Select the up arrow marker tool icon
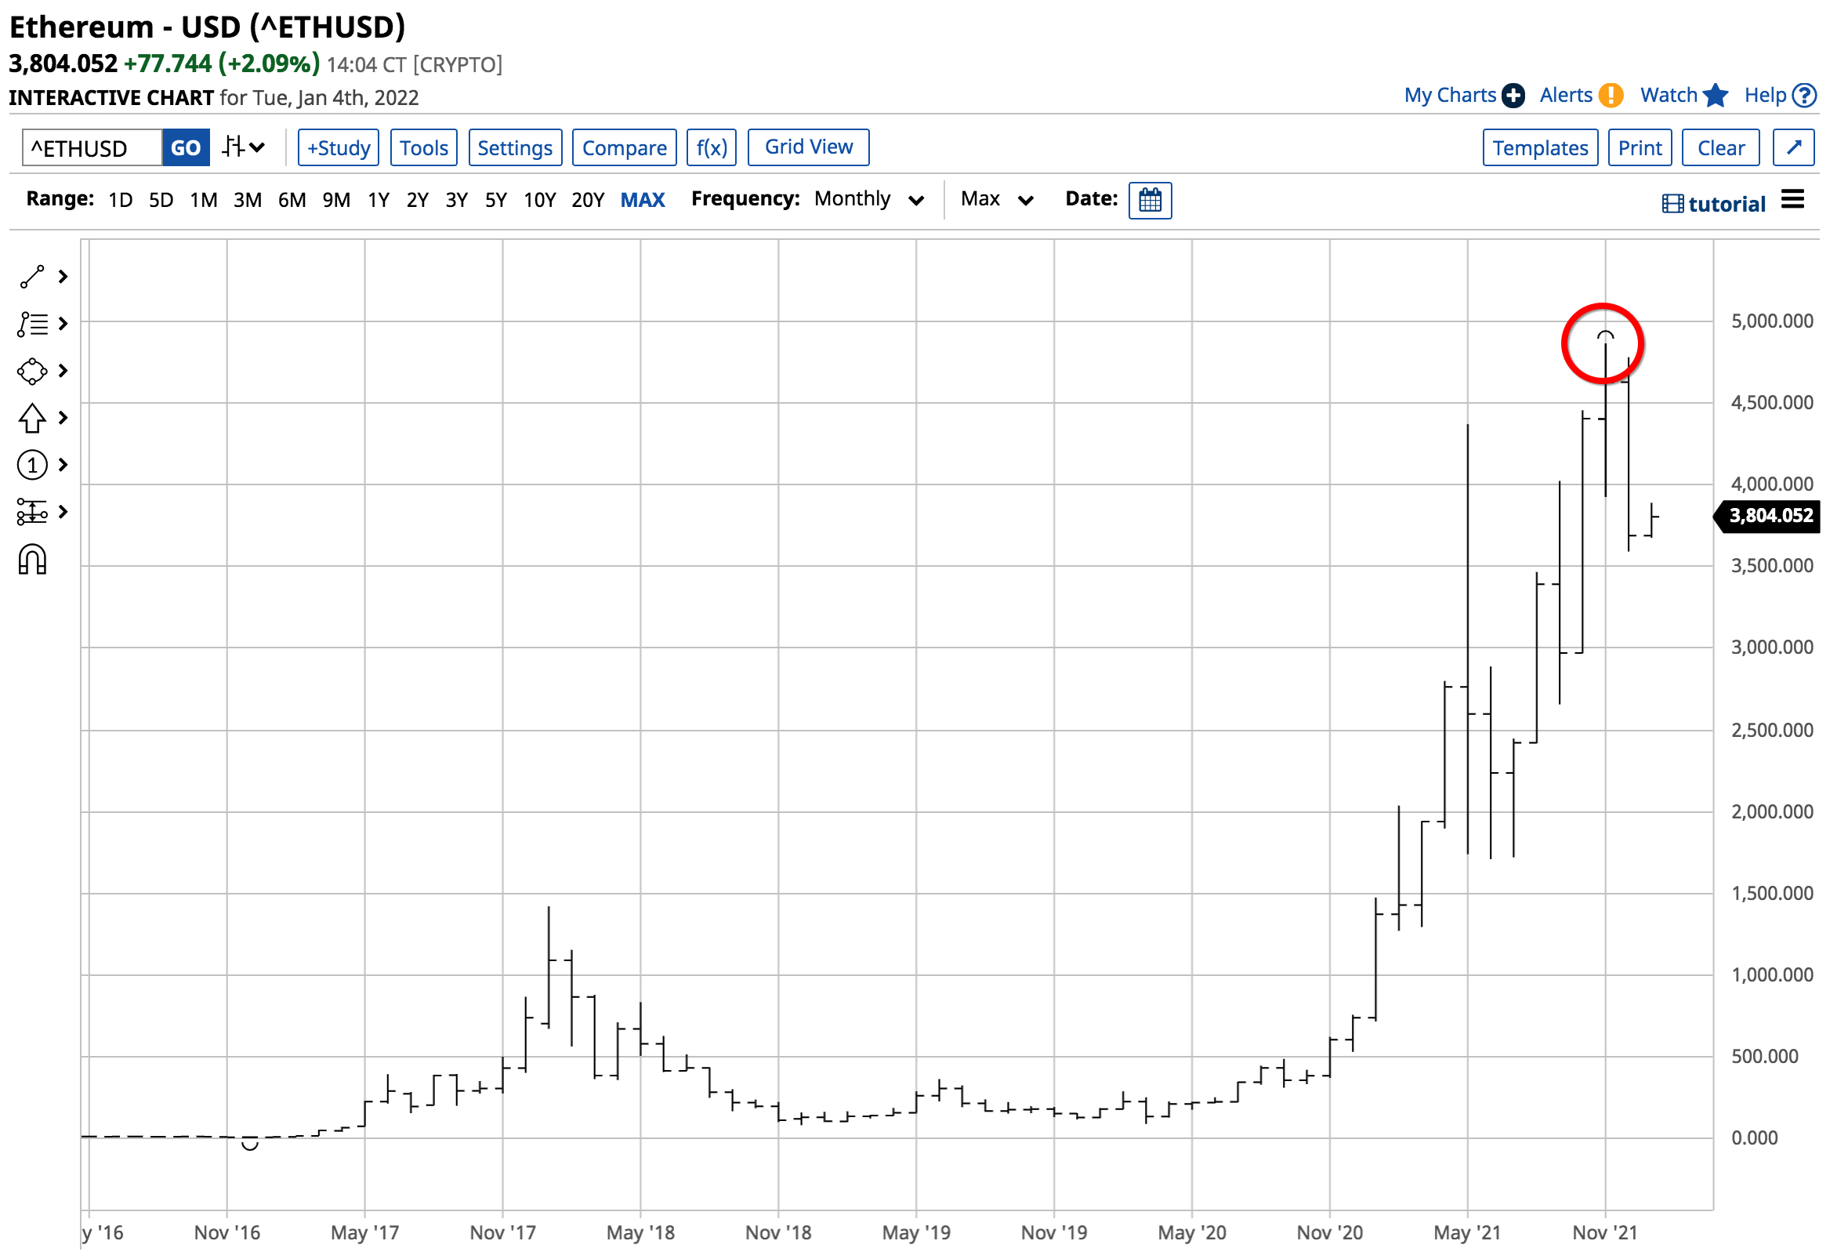 [x=32, y=419]
